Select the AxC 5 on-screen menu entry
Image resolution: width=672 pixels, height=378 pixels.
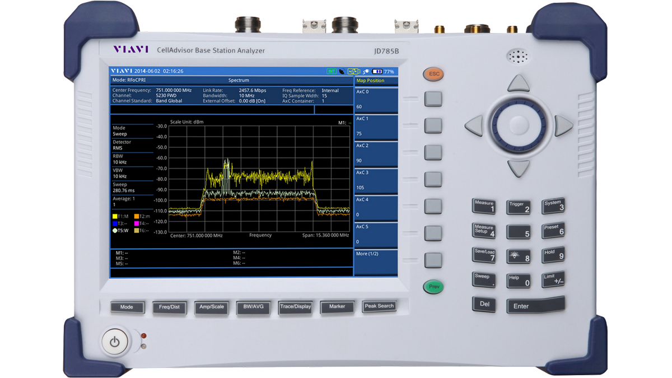point(376,234)
